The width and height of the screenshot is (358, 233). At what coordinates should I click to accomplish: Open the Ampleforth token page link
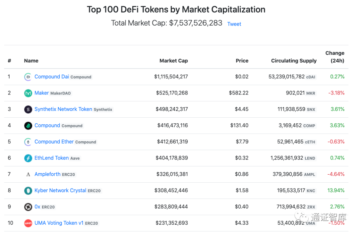(x=47, y=174)
